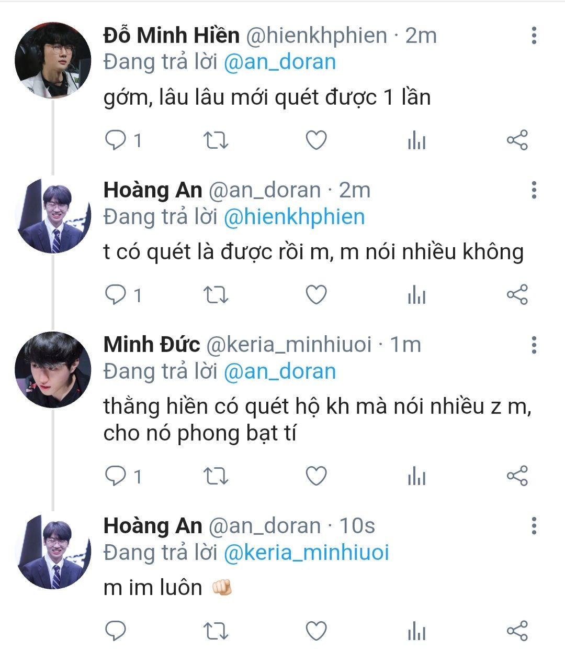This screenshot has height=649, width=565.
Task: Open Đỗ Minh Hiền's profile picture
Action: coord(52,60)
